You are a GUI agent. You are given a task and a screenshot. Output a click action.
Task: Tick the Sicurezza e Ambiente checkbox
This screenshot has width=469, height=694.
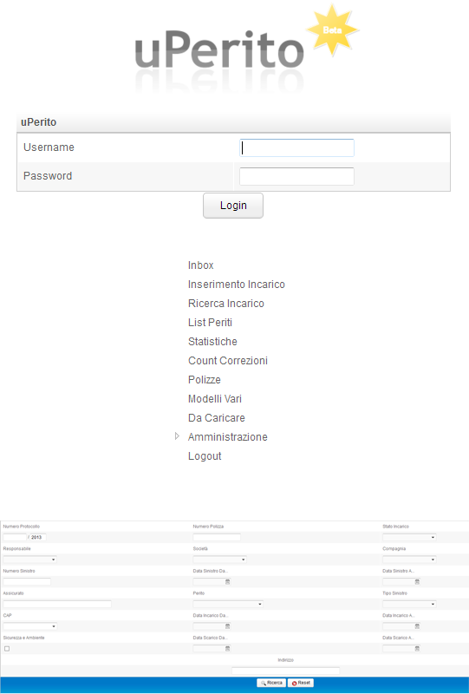tap(7, 648)
